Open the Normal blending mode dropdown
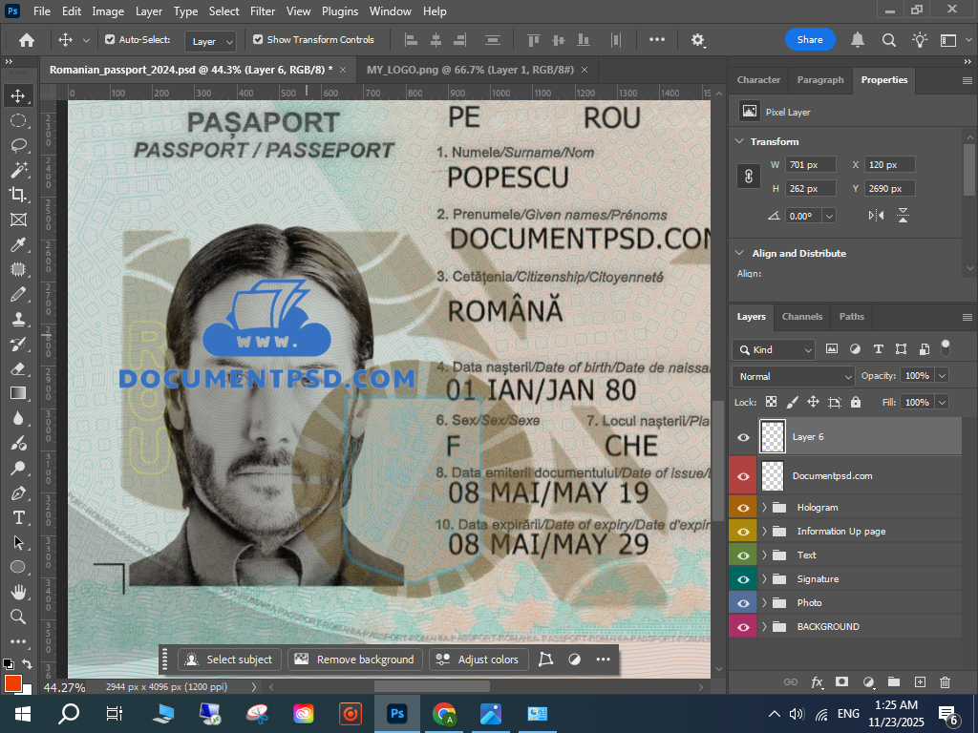Viewport: 978px width, 733px height. tap(793, 376)
